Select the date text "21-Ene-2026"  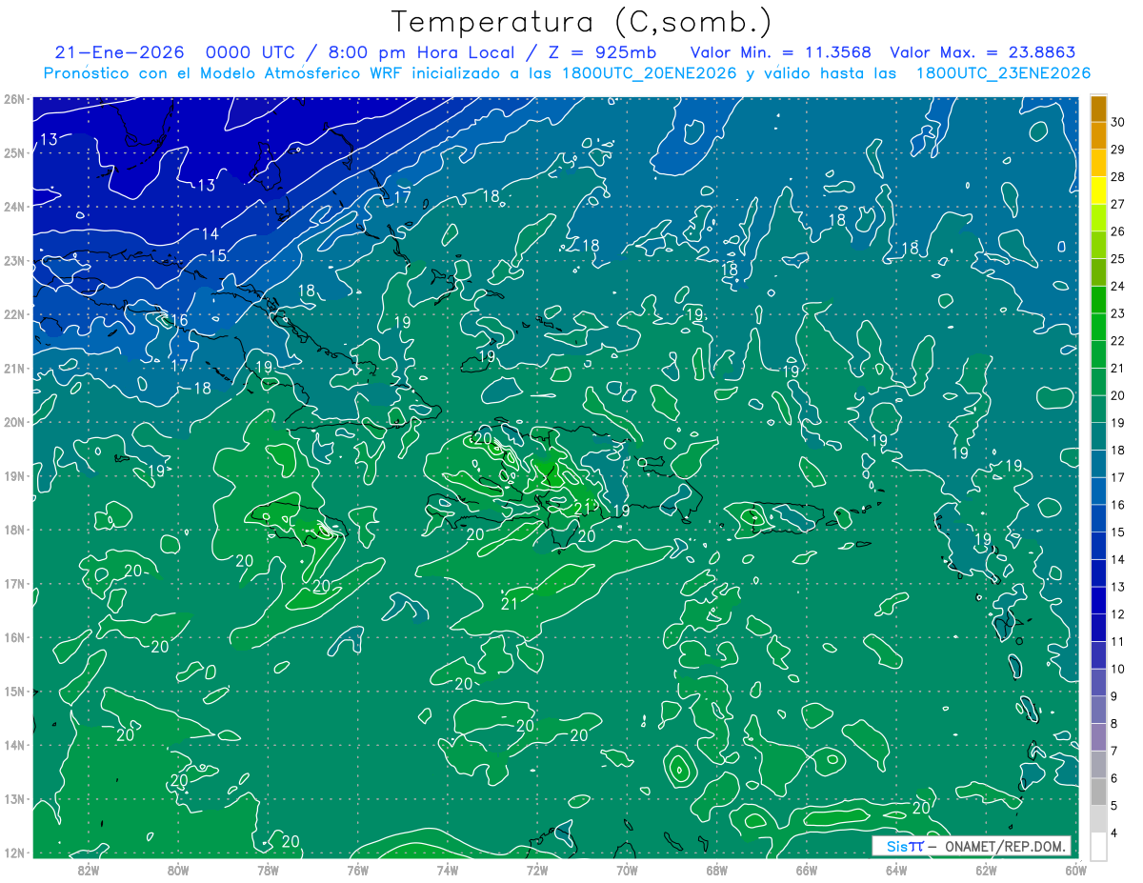(x=120, y=53)
